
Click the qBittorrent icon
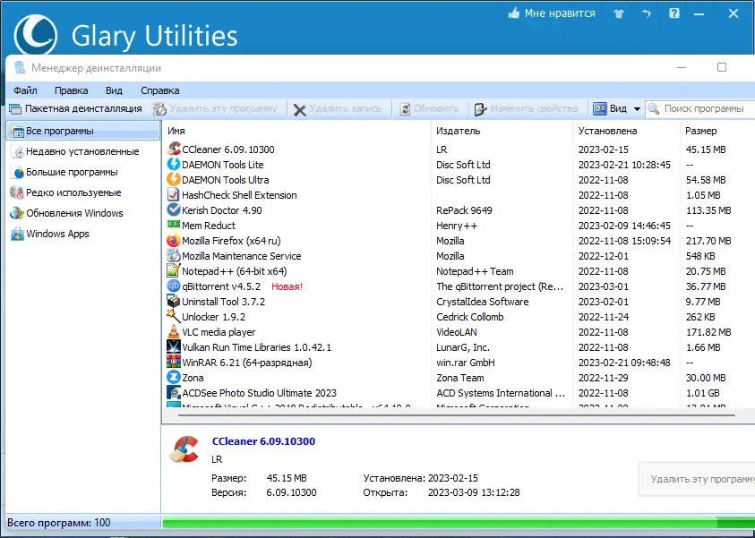pyautogui.click(x=174, y=286)
